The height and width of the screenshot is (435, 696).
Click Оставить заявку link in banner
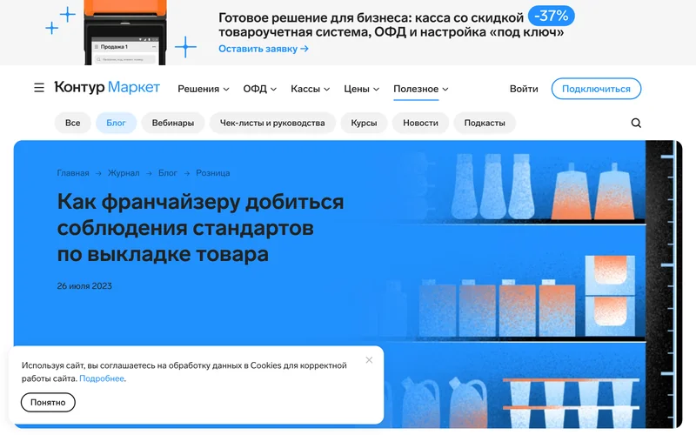tap(264, 49)
